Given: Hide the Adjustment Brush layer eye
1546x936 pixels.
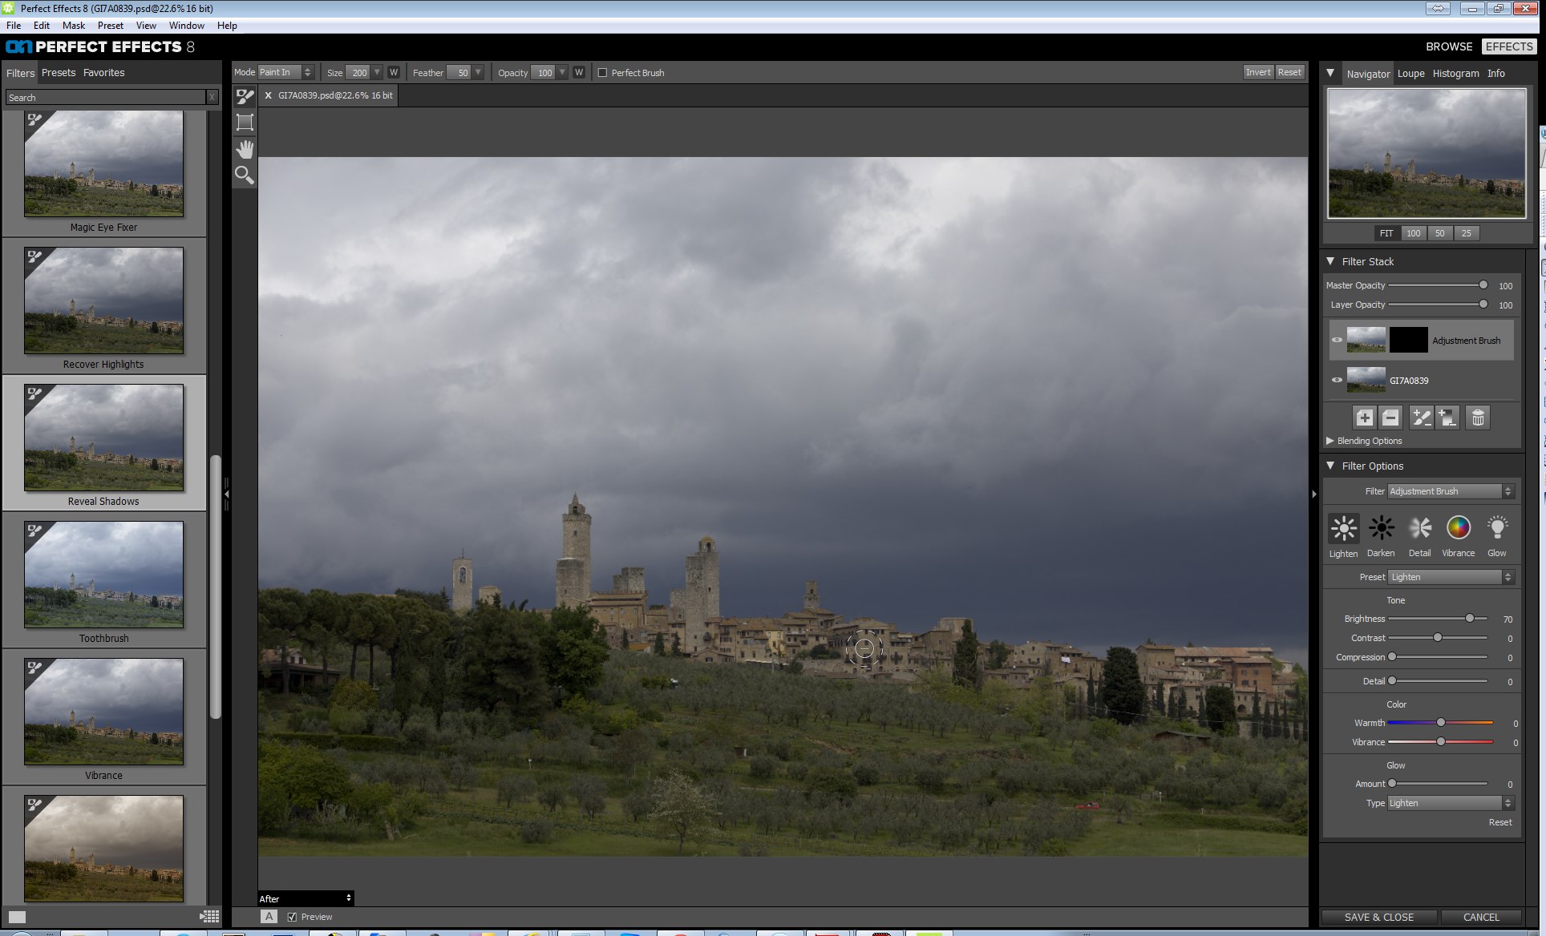Looking at the screenshot, I should 1337,340.
